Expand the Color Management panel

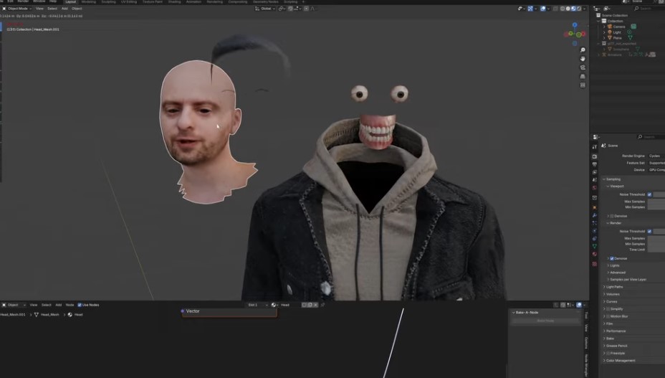point(621,361)
